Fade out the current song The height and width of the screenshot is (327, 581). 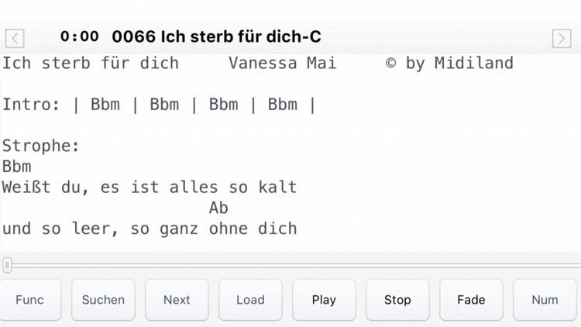point(471,300)
